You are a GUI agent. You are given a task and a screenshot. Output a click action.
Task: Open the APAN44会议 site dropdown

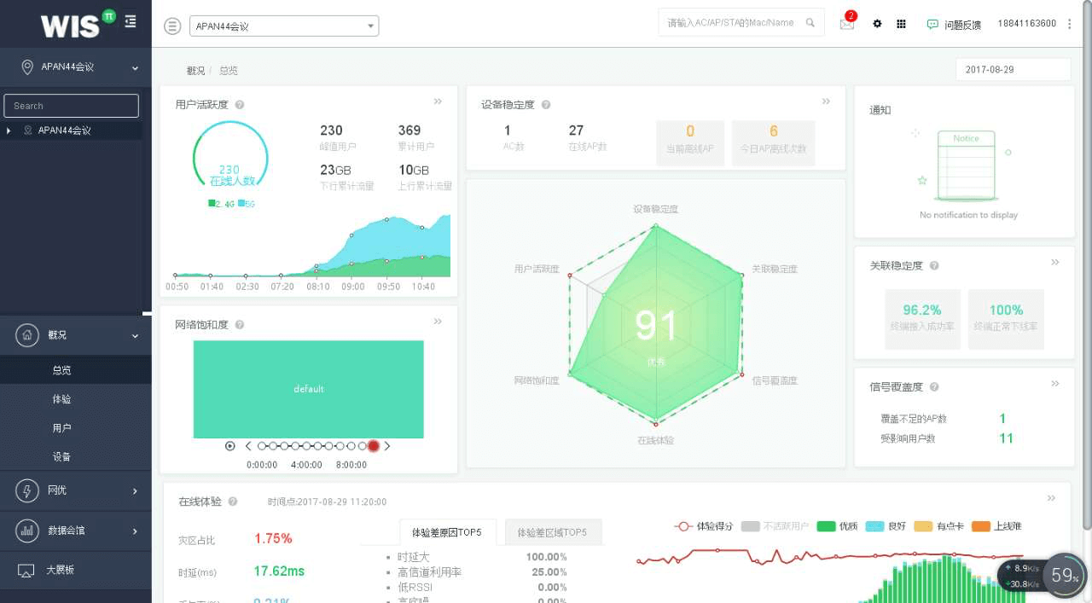(x=283, y=26)
